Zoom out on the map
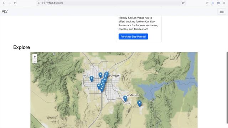Viewport: 228px width, 128px height. (x=35, y=61)
